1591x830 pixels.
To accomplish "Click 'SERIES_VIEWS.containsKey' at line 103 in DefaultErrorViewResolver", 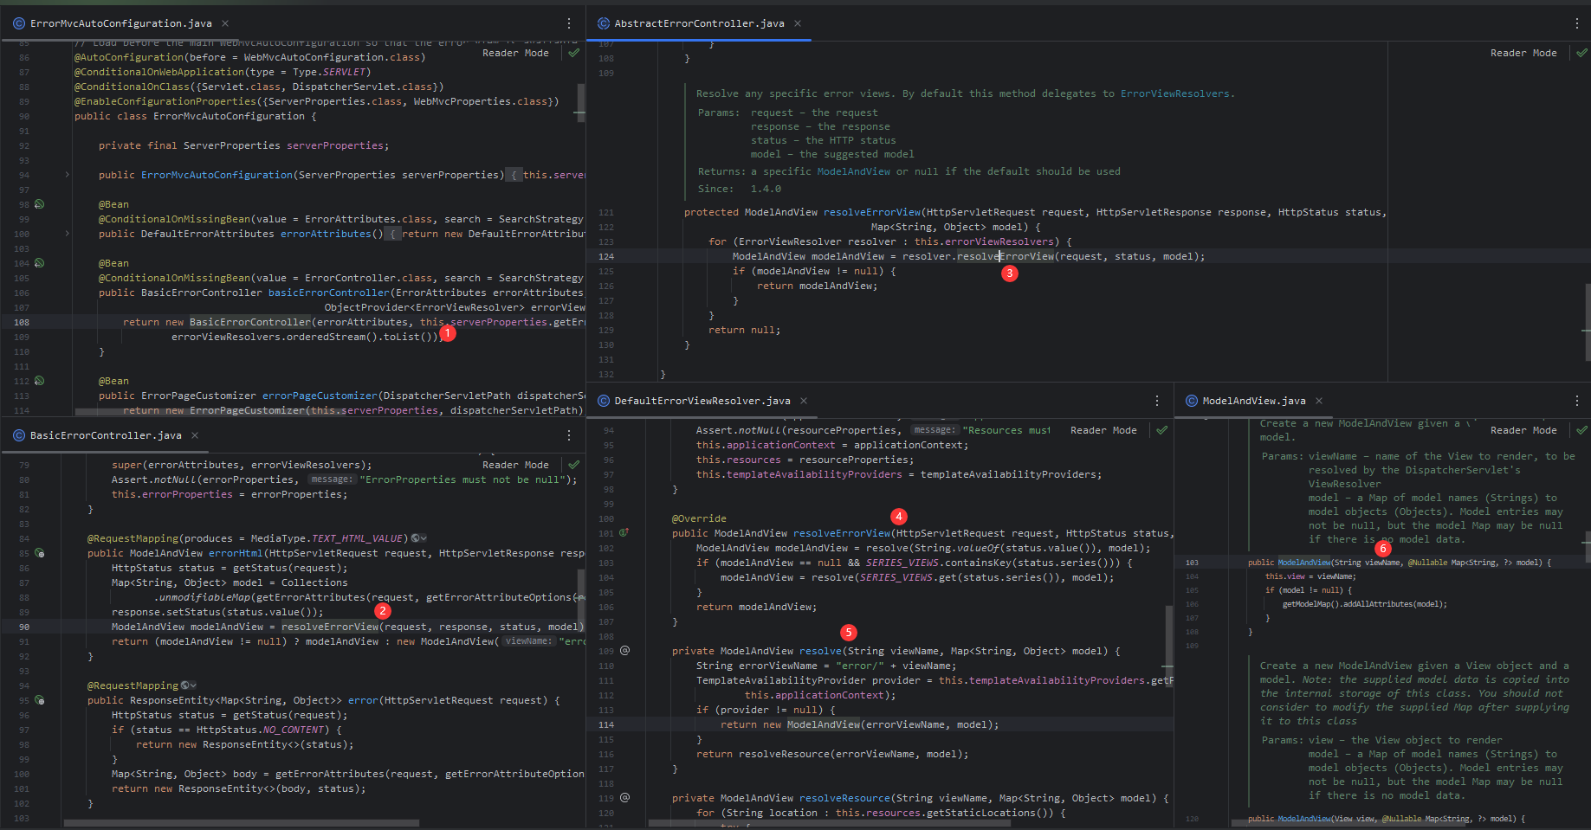I will [939, 563].
